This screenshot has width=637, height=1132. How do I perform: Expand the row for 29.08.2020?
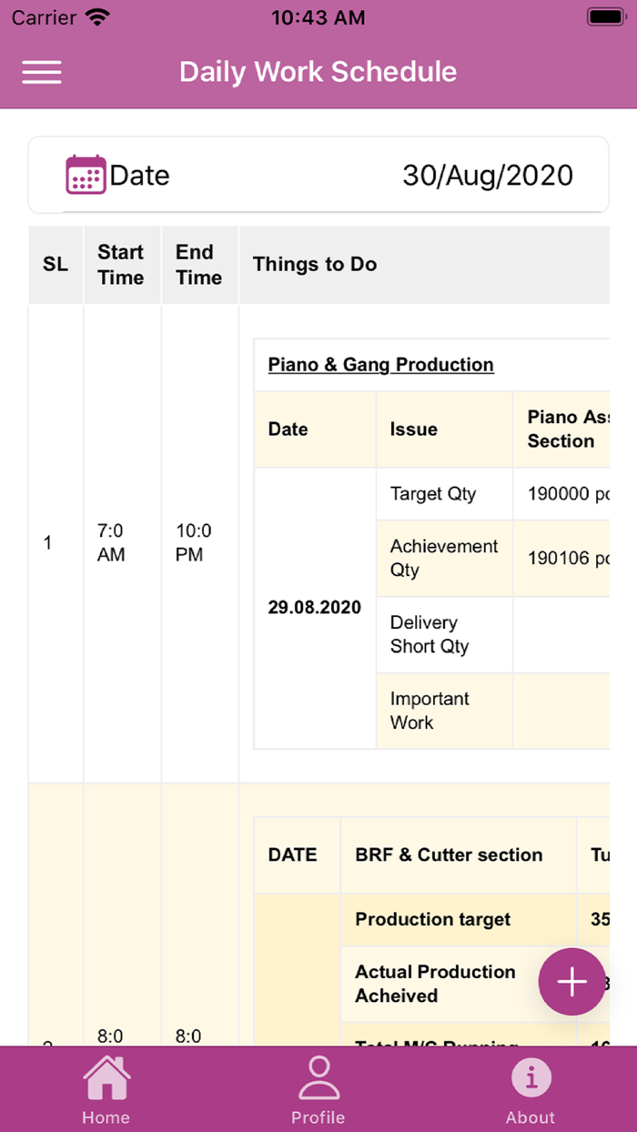coord(314,606)
